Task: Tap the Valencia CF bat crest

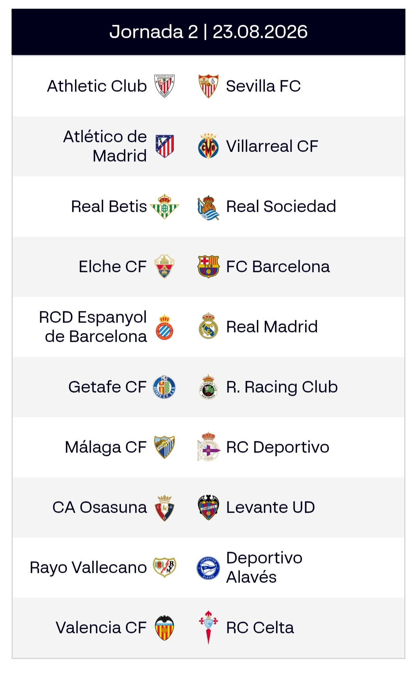Action: [164, 628]
